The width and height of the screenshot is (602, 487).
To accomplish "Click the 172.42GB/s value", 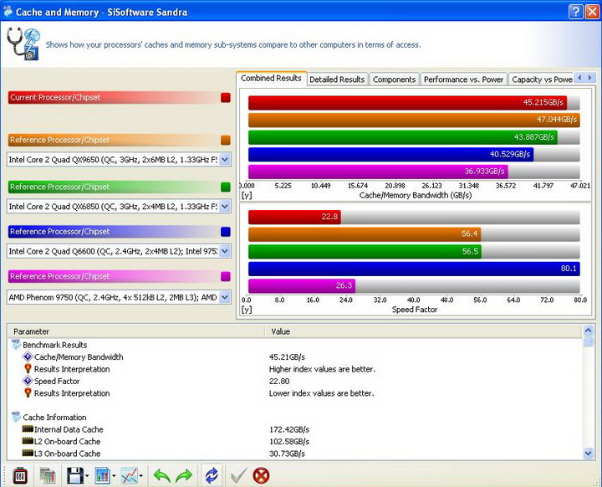I will pos(288,429).
